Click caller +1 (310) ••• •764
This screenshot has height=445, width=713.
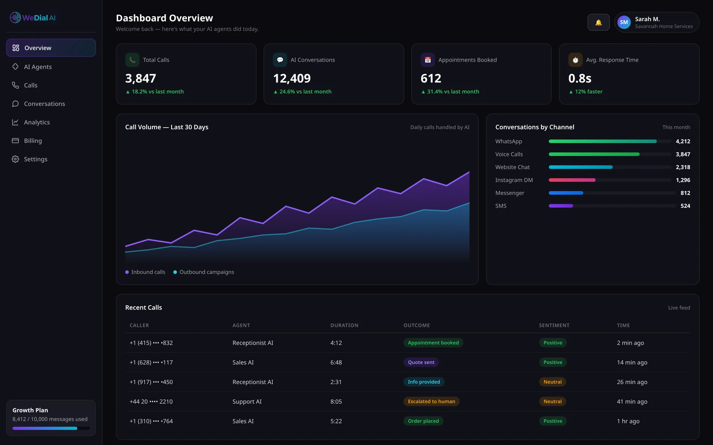click(x=151, y=421)
